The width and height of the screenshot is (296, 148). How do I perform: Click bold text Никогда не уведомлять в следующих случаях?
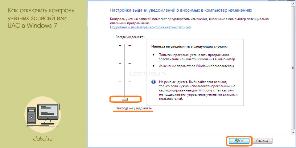pyautogui.click(x=190, y=46)
